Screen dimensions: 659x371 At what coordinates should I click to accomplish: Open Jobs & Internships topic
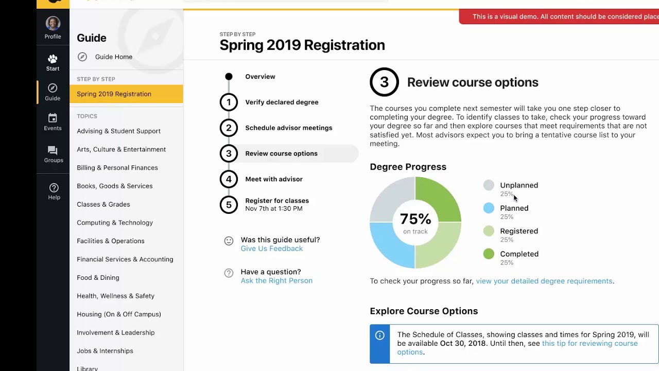pyautogui.click(x=105, y=351)
